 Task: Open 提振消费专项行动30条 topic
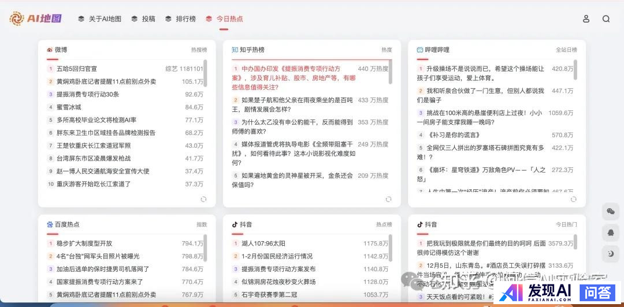pos(88,94)
